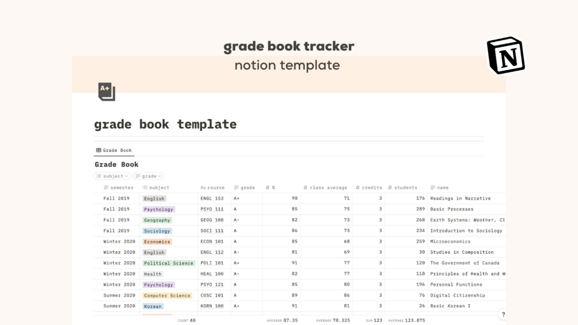Image resolution: width=578 pixels, height=325 pixels.
Task: Click the hash icon of class average column
Action: tap(305, 188)
